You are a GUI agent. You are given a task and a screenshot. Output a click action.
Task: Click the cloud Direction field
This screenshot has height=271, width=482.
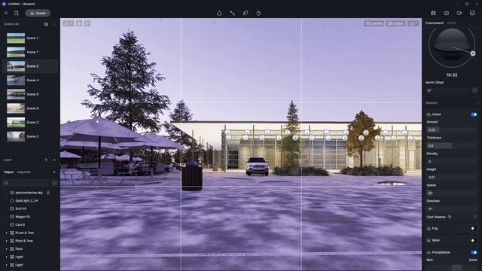[452, 209]
